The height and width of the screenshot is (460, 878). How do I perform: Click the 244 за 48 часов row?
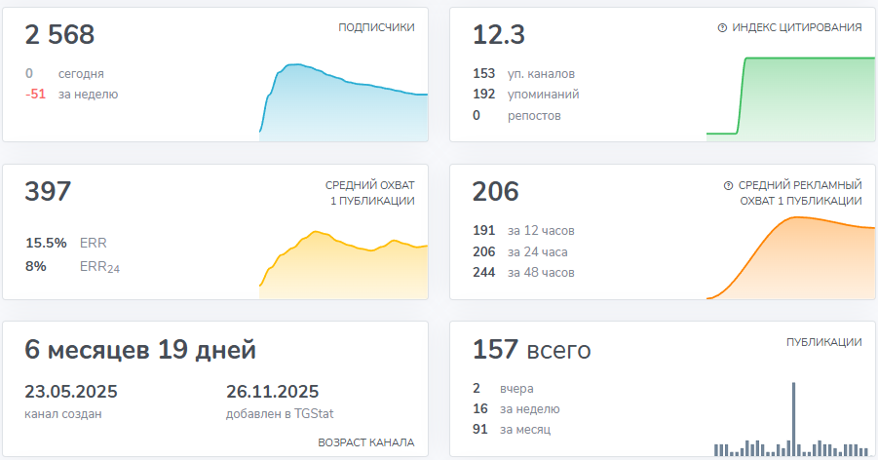click(x=523, y=272)
